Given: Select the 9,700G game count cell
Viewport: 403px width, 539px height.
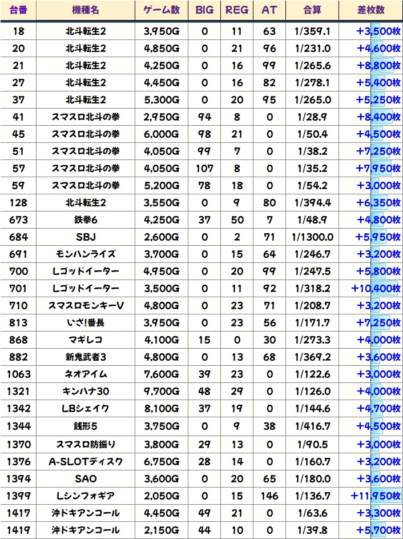Looking at the screenshot, I should click(161, 392).
